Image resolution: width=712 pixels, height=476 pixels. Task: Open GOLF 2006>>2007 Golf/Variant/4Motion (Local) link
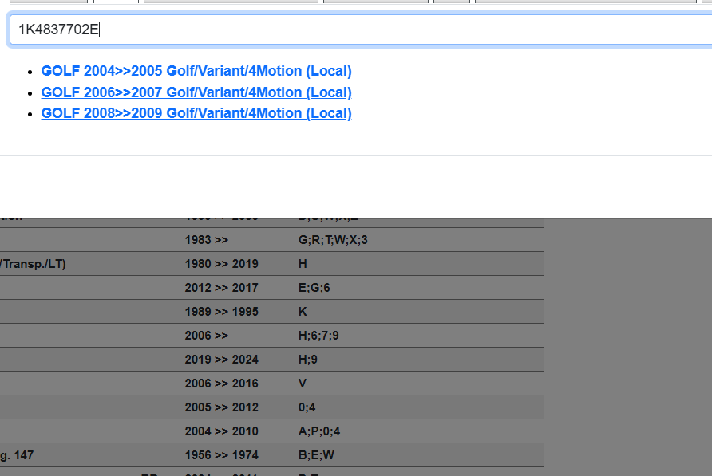(196, 92)
